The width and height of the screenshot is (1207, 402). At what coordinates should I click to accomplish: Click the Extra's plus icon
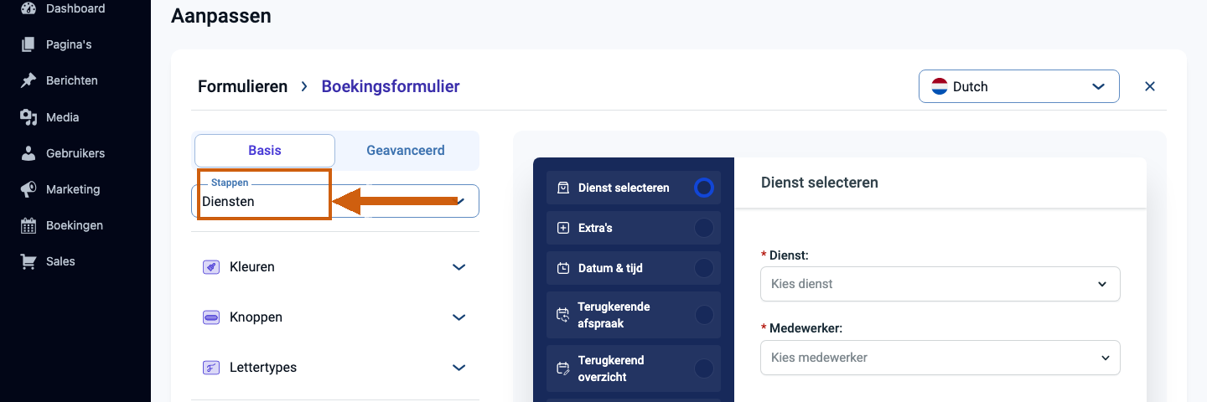(563, 228)
